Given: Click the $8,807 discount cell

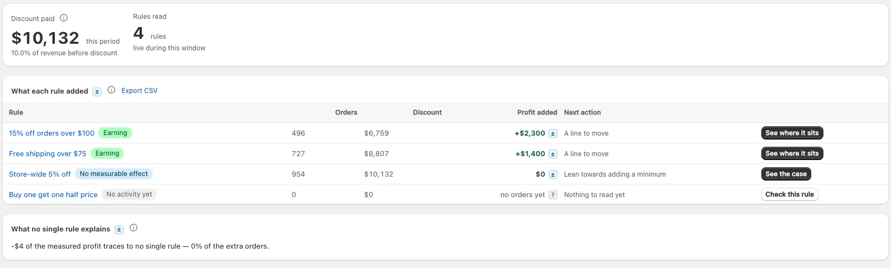Looking at the screenshot, I should click(376, 154).
